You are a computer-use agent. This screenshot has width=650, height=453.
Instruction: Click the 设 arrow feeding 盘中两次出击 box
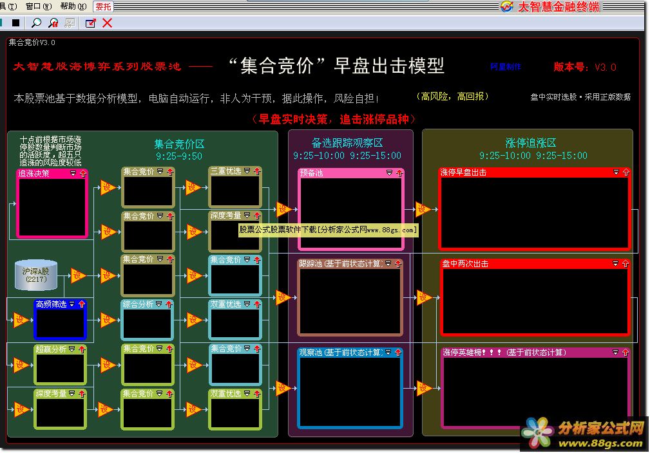pyautogui.click(x=424, y=297)
